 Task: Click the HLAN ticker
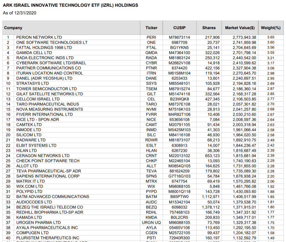tap(151, 150)
